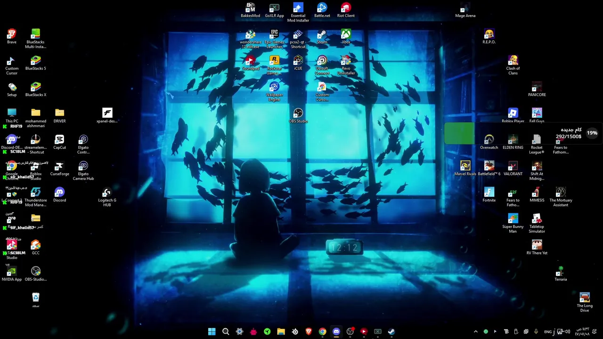Select the Elgato Camera Hub icon

(x=83, y=171)
